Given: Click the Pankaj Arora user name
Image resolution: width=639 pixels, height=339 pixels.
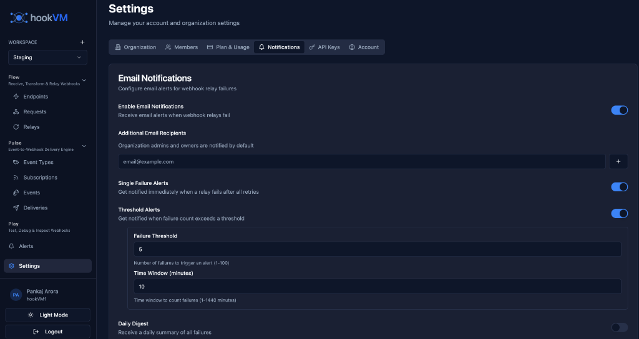Looking at the screenshot, I should pos(42,292).
